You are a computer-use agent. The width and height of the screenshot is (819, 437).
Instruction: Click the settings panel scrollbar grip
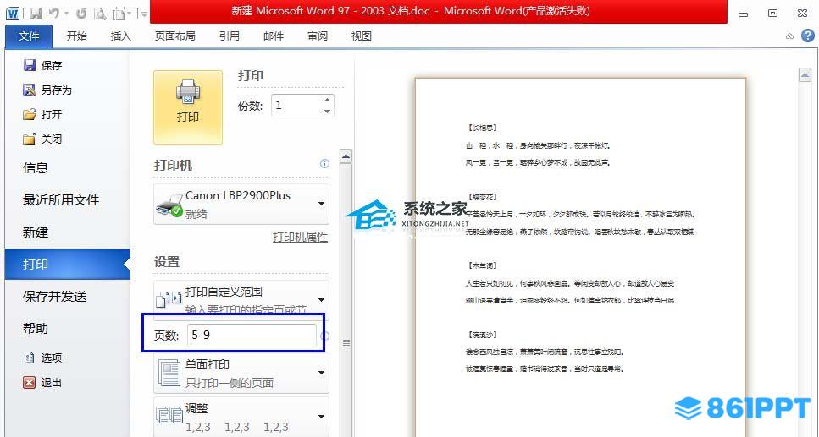(346, 342)
